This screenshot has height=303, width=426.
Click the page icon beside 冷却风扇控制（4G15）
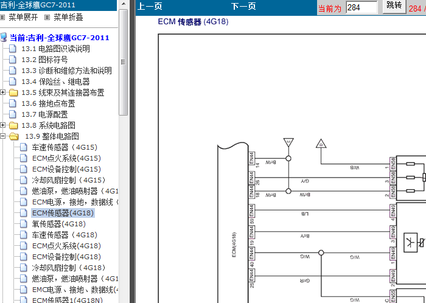24,180
